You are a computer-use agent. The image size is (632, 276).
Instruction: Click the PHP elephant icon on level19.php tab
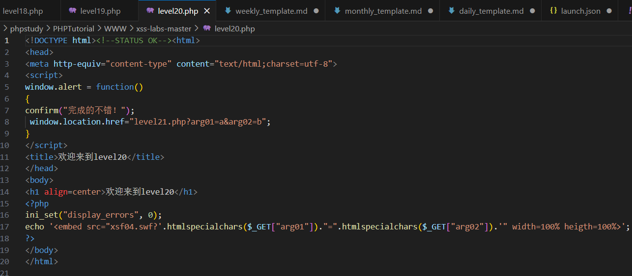73,11
